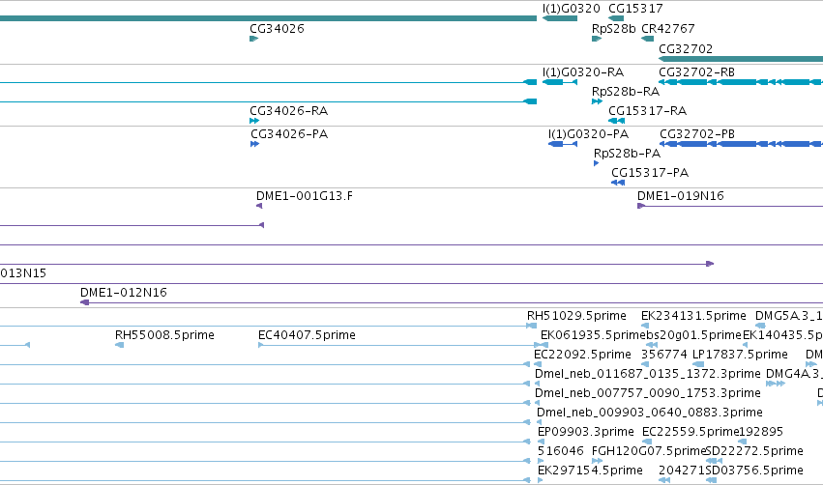Viewport: 823px width, 485px height.
Task: Select the CG32702-PB coding region glyph
Action: coord(741,144)
